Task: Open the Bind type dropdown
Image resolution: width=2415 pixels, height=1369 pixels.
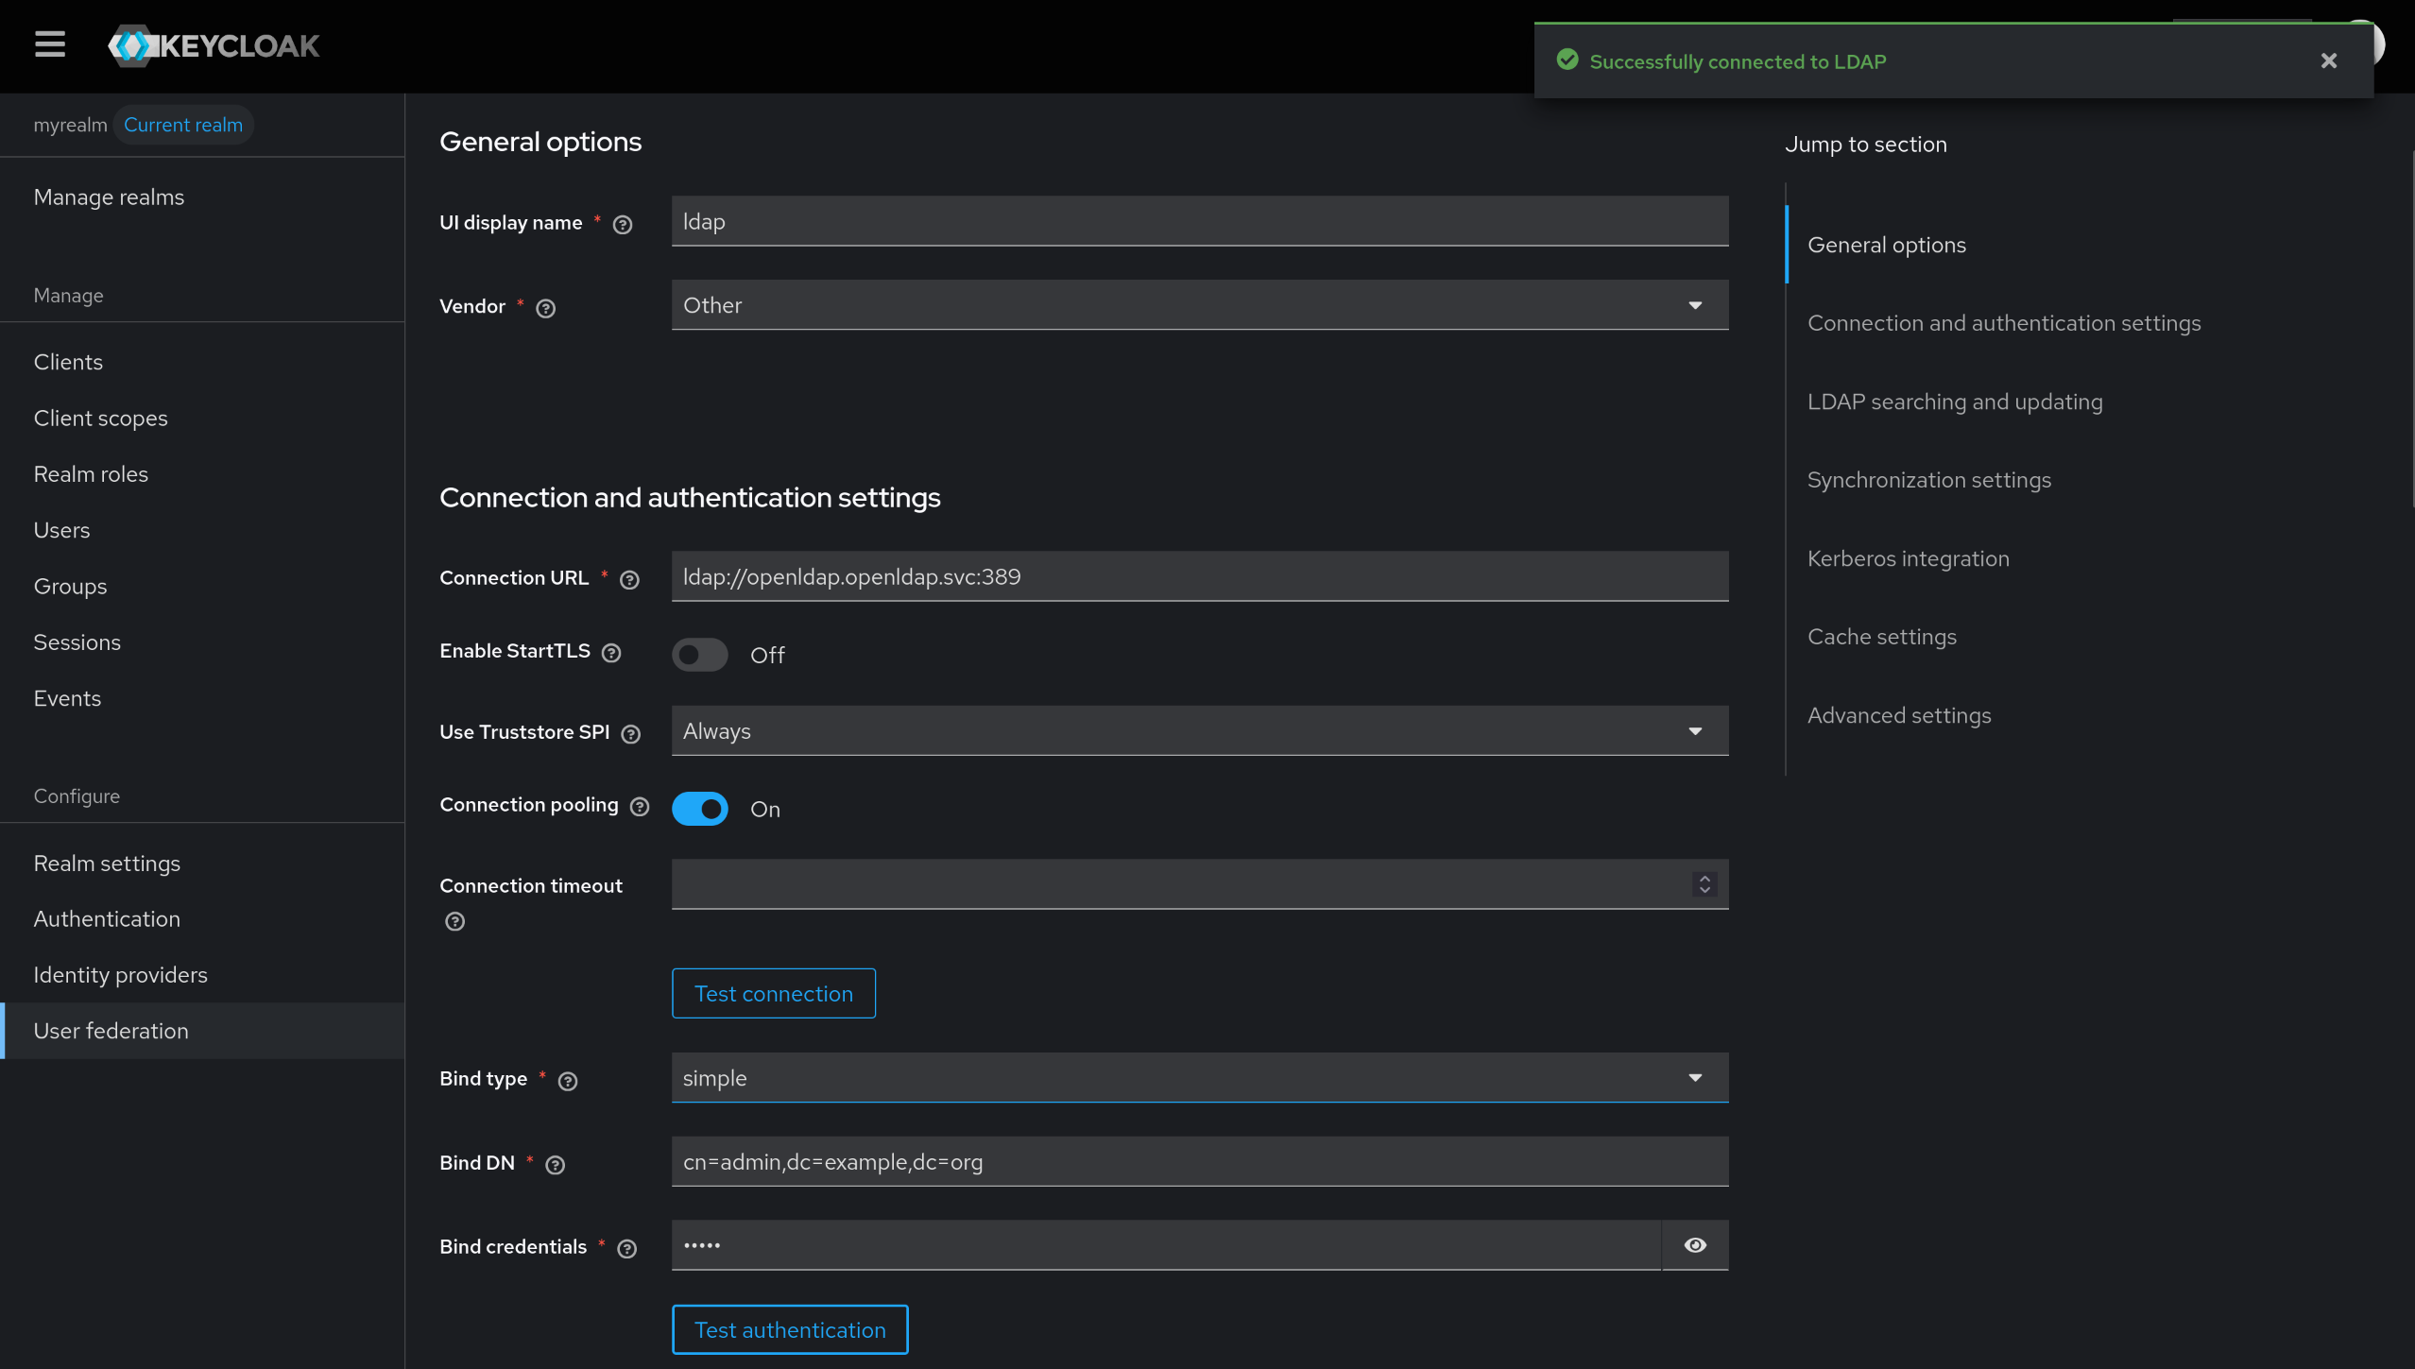Action: tap(1199, 1078)
